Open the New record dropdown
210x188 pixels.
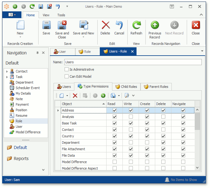tap(20, 37)
